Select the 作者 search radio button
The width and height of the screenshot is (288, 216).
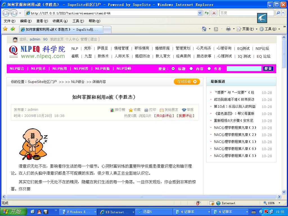pyautogui.click(x=209, y=69)
